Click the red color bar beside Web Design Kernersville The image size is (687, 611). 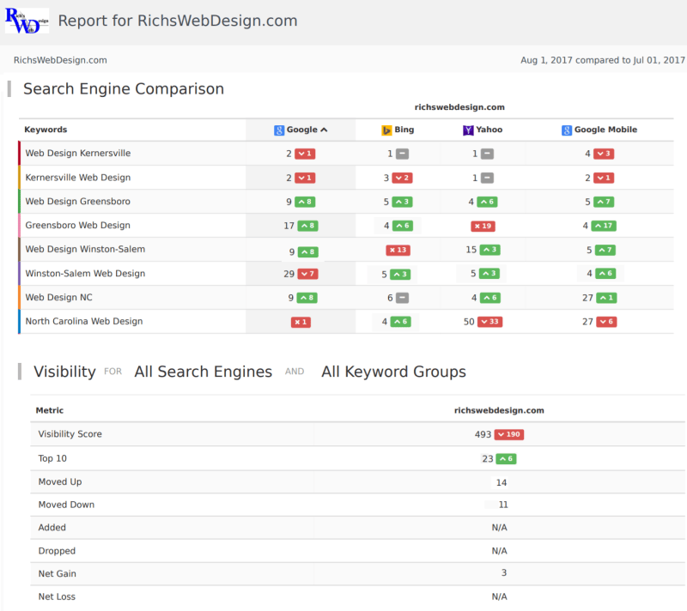coord(19,154)
